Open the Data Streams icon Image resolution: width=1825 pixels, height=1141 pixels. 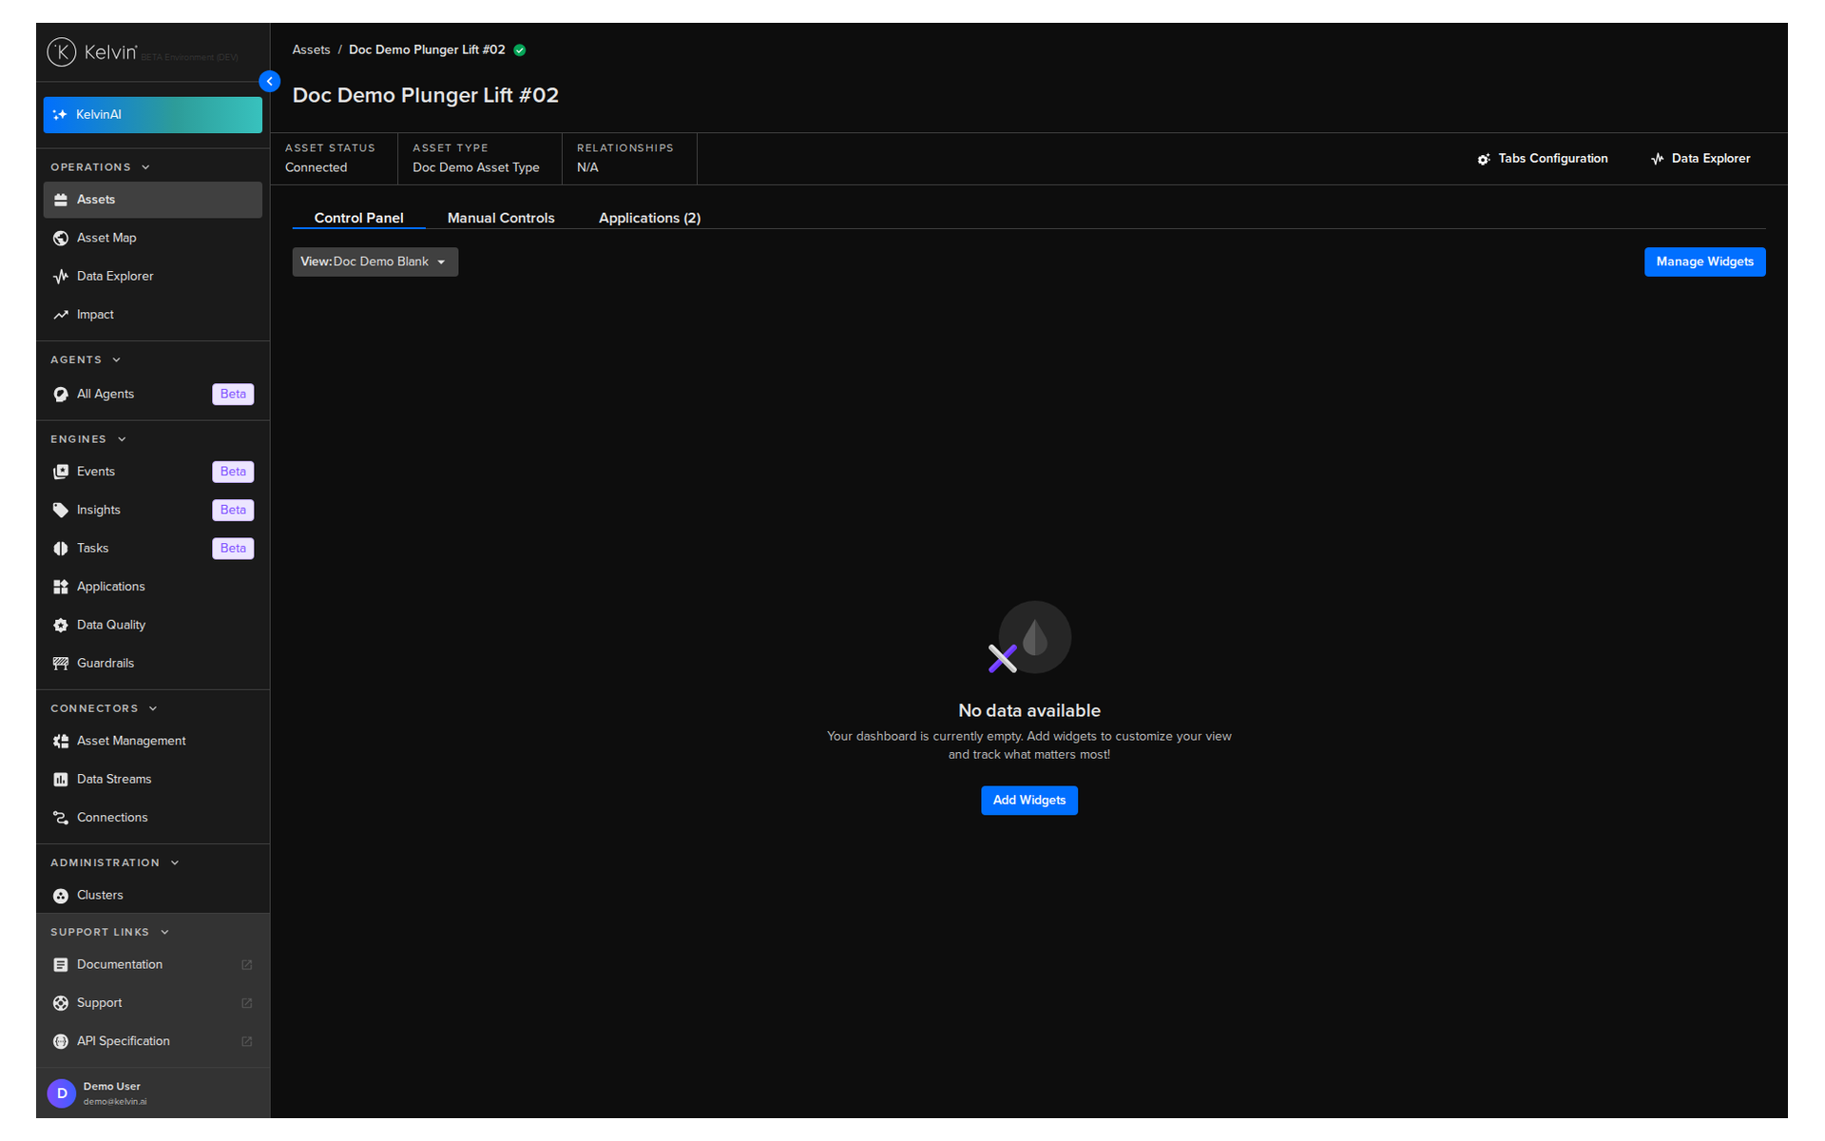[x=61, y=780]
